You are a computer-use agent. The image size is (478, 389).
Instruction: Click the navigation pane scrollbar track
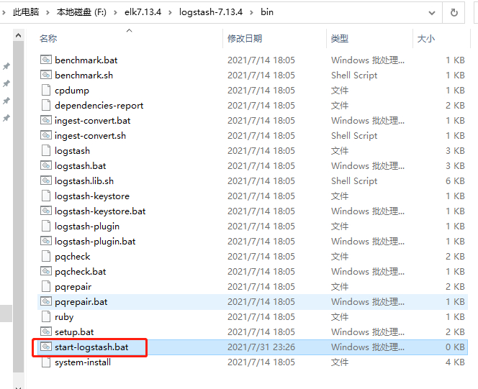pos(18,207)
